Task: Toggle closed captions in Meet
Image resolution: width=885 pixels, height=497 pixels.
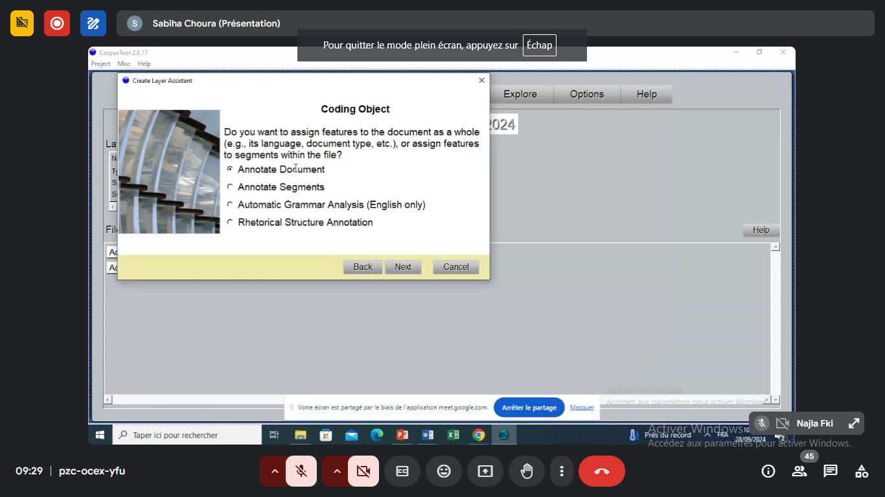Action: pos(402,471)
